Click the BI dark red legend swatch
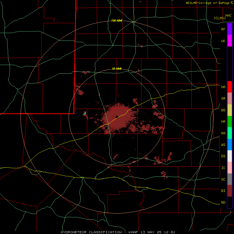The width and height of the screenshot is (234, 234). (230, 191)
